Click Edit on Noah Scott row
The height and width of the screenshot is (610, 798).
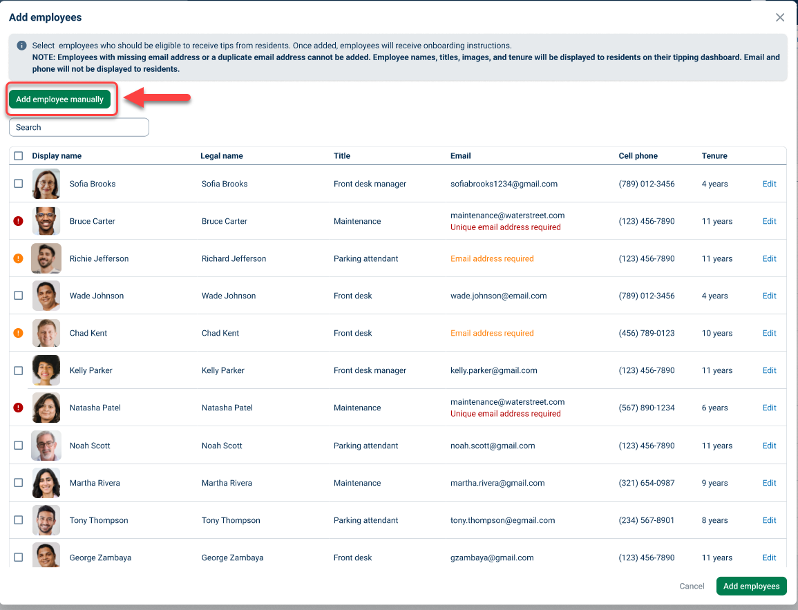[769, 446]
